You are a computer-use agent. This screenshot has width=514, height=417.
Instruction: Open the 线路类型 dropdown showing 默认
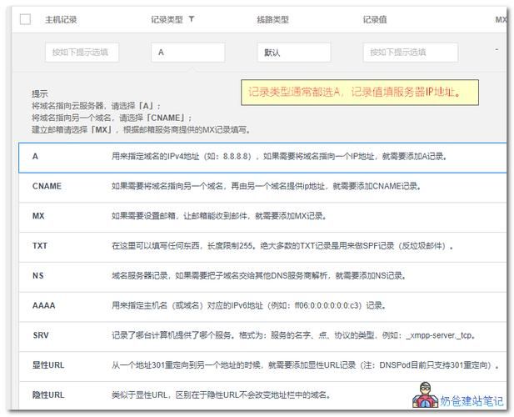(x=294, y=53)
